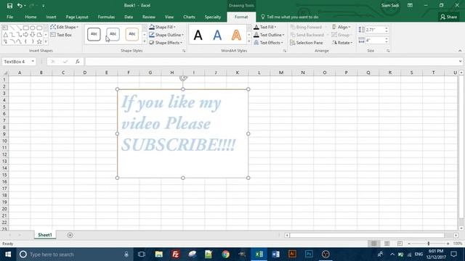Collapse the ribbon with the chevron

460,51
